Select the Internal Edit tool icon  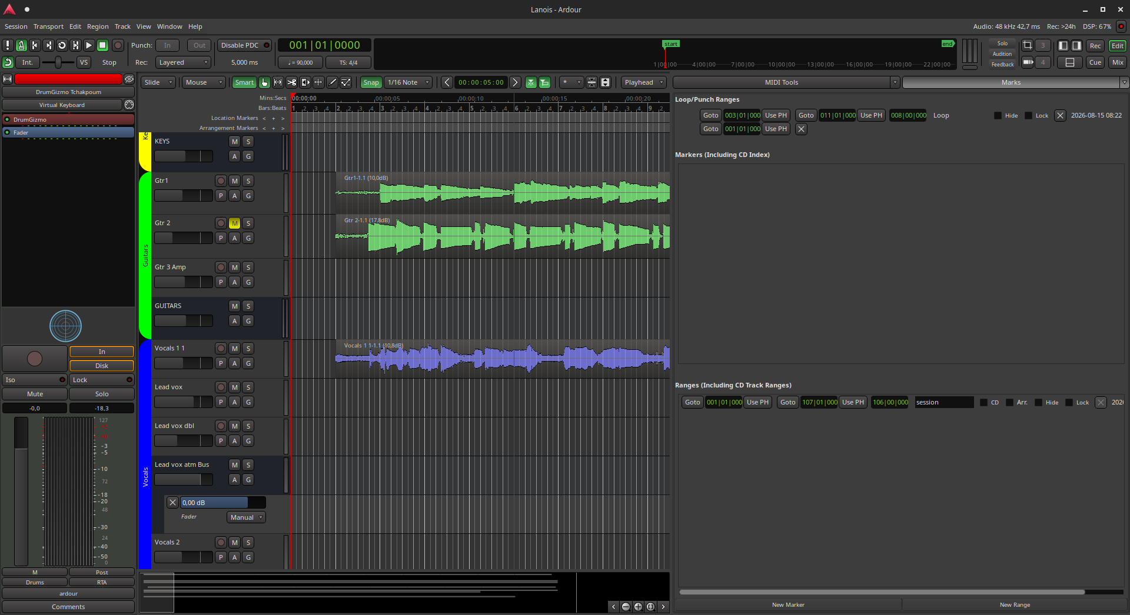click(x=346, y=82)
